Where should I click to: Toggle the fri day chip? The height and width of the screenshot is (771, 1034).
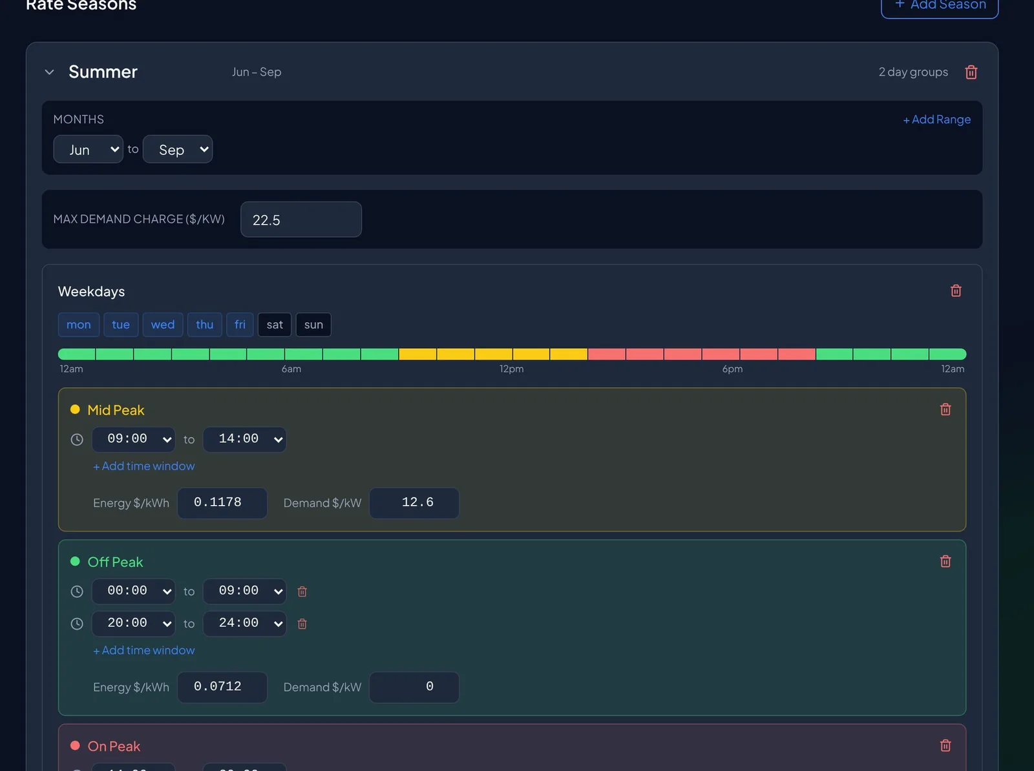240,325
